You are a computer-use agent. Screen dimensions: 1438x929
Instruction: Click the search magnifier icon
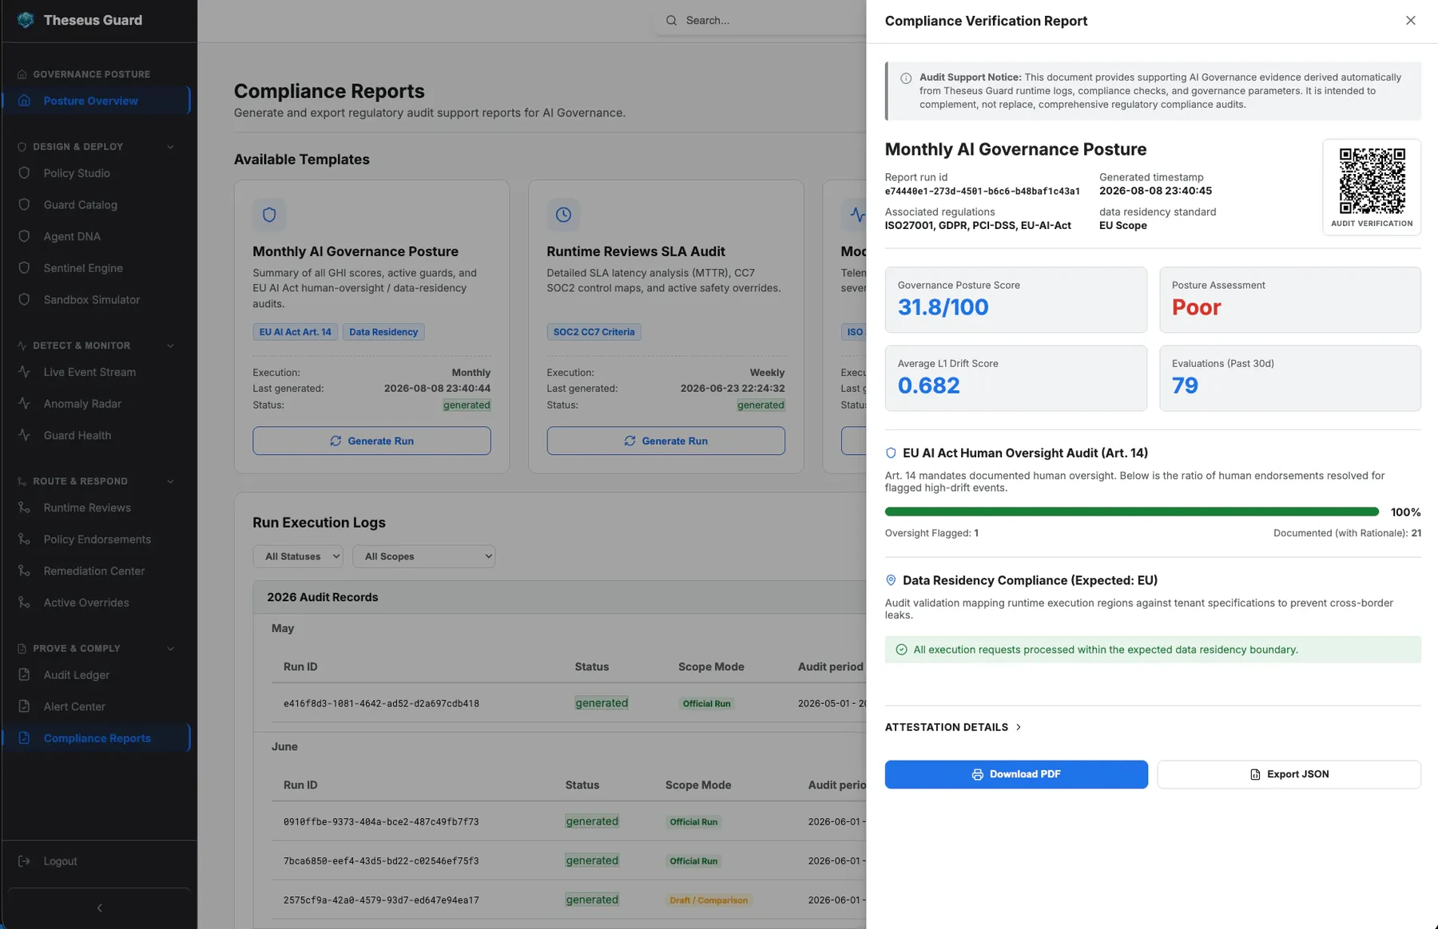671,20
